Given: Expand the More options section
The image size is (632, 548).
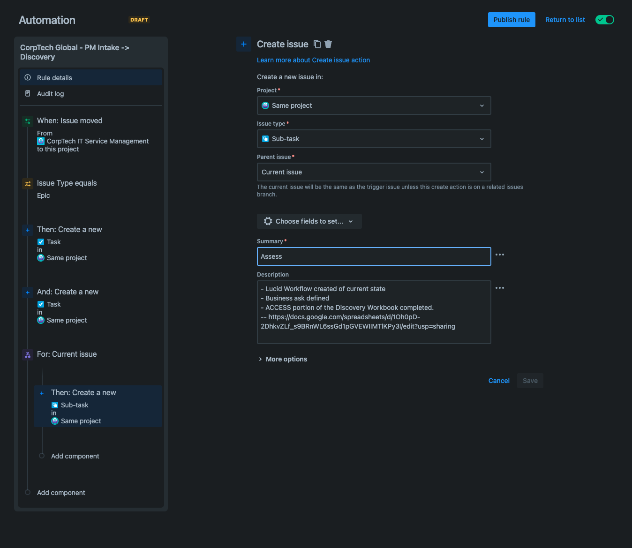Looking at the screenshot, I should [x=283, y=359].
